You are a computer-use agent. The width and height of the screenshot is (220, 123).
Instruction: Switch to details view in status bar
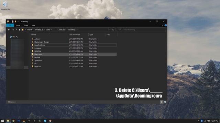click(161, 102)
